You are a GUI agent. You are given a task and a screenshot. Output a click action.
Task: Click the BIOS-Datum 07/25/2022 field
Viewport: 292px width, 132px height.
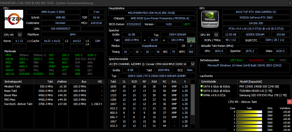click(134, 24)
